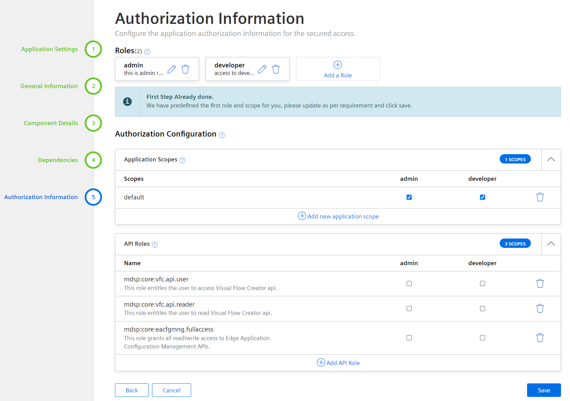Screen dimensions: 570x401
Task: Uncheck developer for the default scope
Action: click(x=482, y=197)
